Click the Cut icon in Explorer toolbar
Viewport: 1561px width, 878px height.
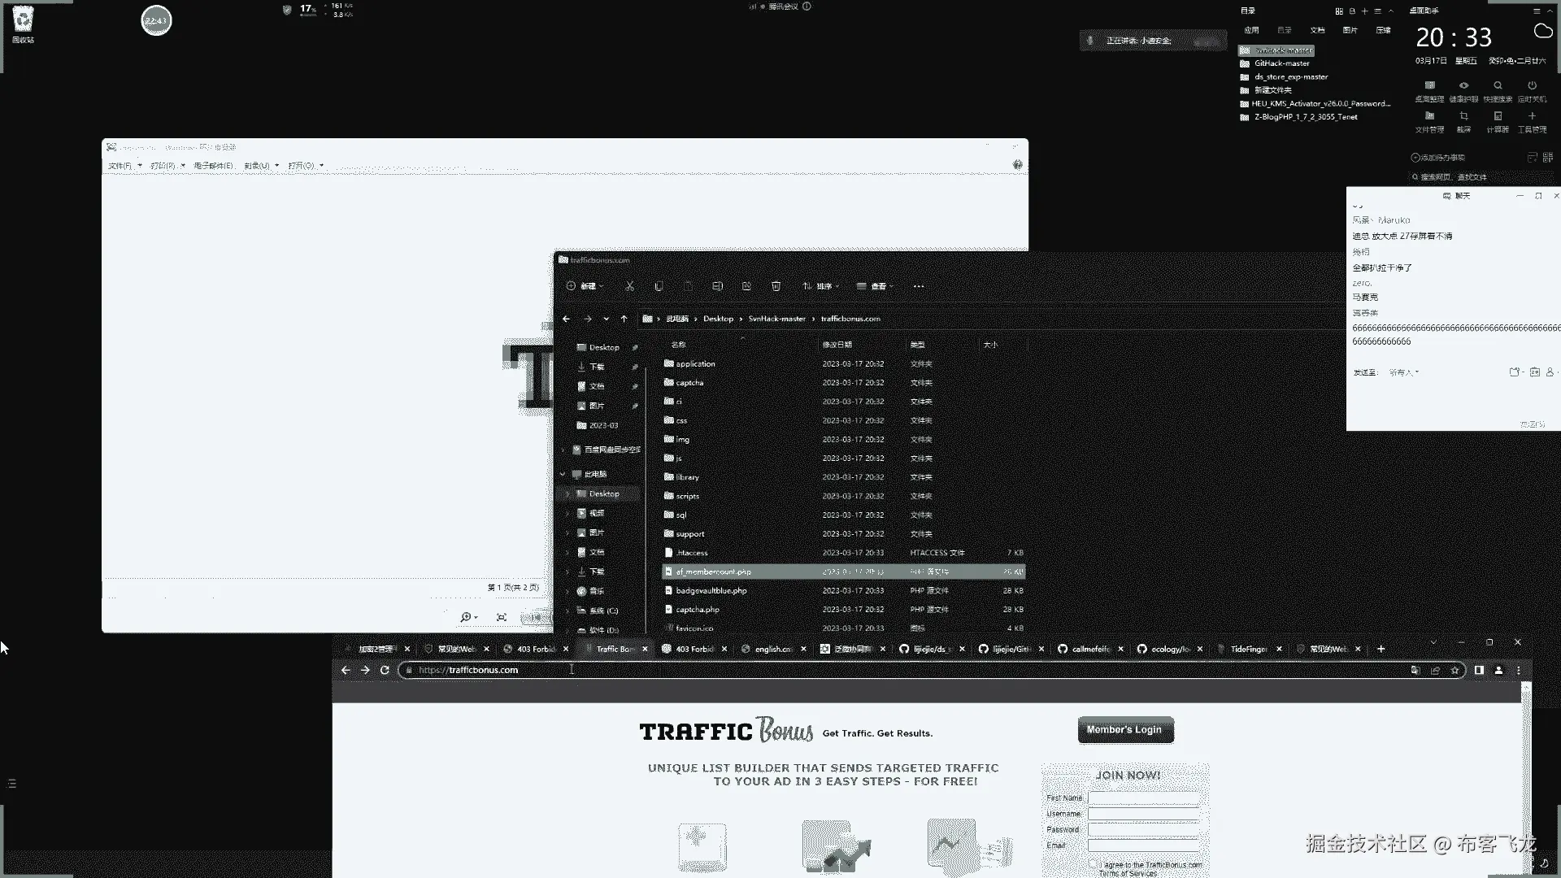pyautogui.click(x=629, y=286)
